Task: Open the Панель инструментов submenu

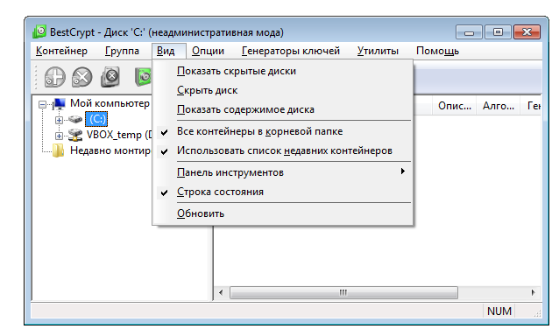Action: point(283,172)
